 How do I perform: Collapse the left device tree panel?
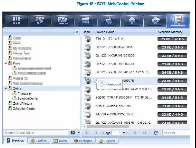77,32
